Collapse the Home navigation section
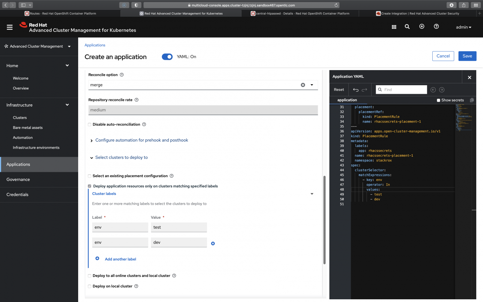Screen dimensions: 483x302 point(67,65)
